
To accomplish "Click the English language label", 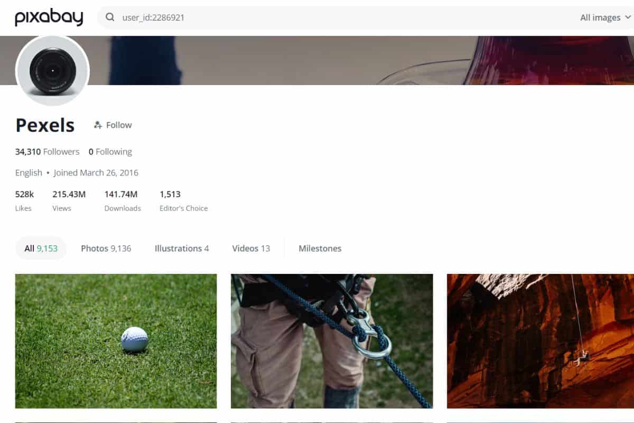I will point(29,173).
